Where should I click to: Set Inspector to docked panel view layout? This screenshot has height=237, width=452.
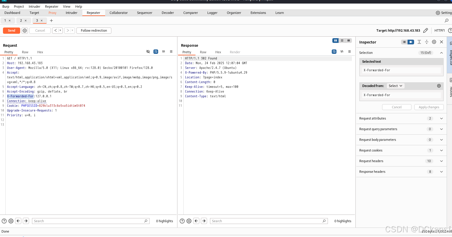click(411, 42)
